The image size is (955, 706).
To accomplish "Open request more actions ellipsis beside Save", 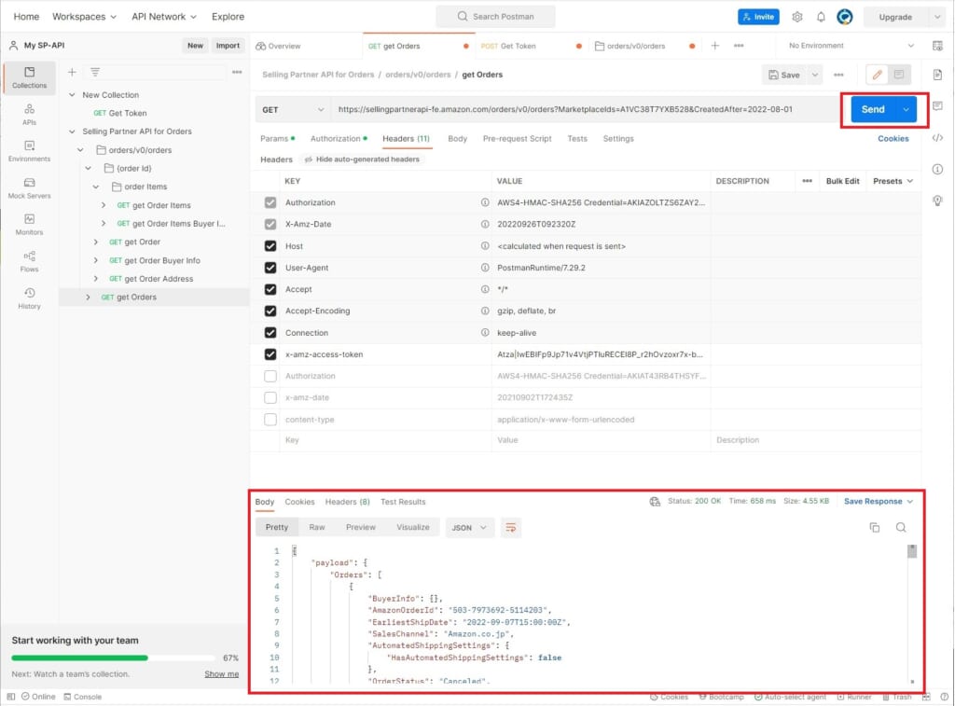I will click(x=838, y=75).
